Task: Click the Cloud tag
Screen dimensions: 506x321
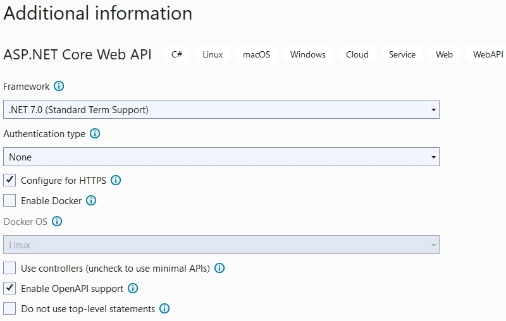Action: (357, 54)
